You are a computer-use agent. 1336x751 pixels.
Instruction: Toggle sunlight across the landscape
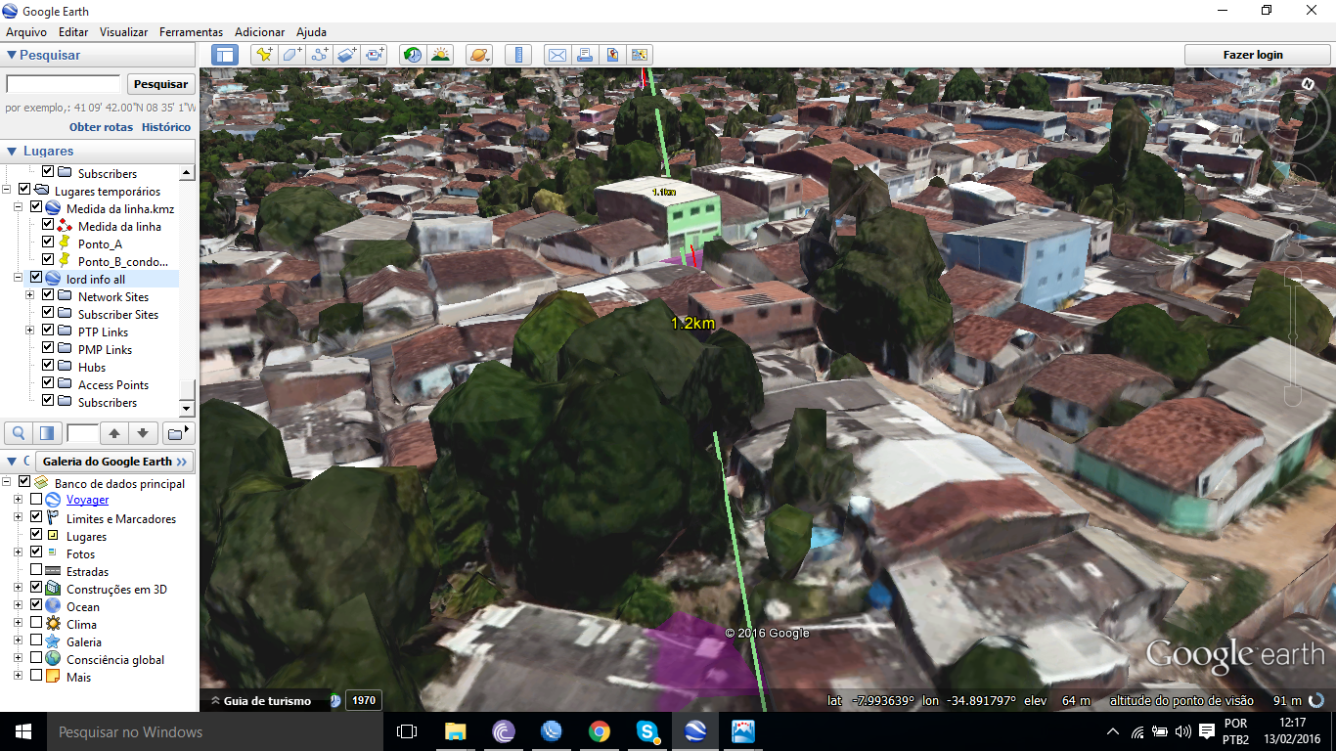pos(440,55)
